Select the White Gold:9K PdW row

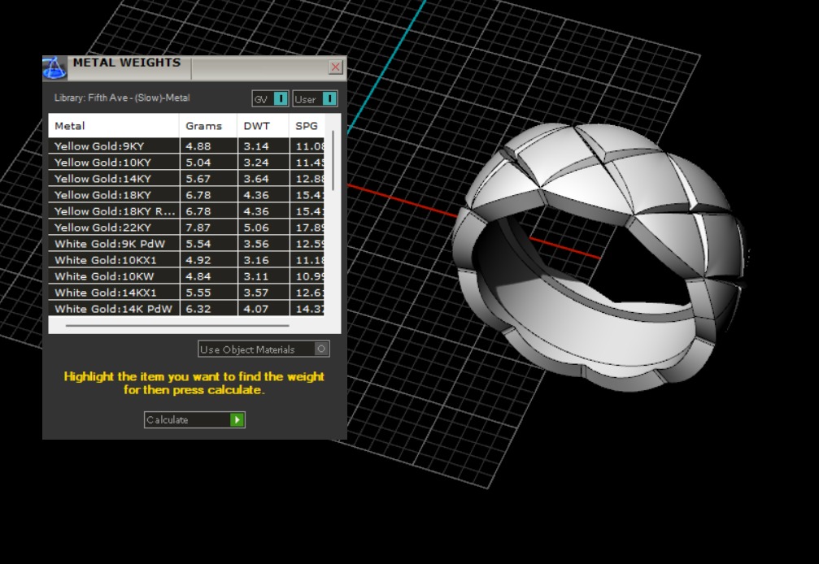coord(186,244)
